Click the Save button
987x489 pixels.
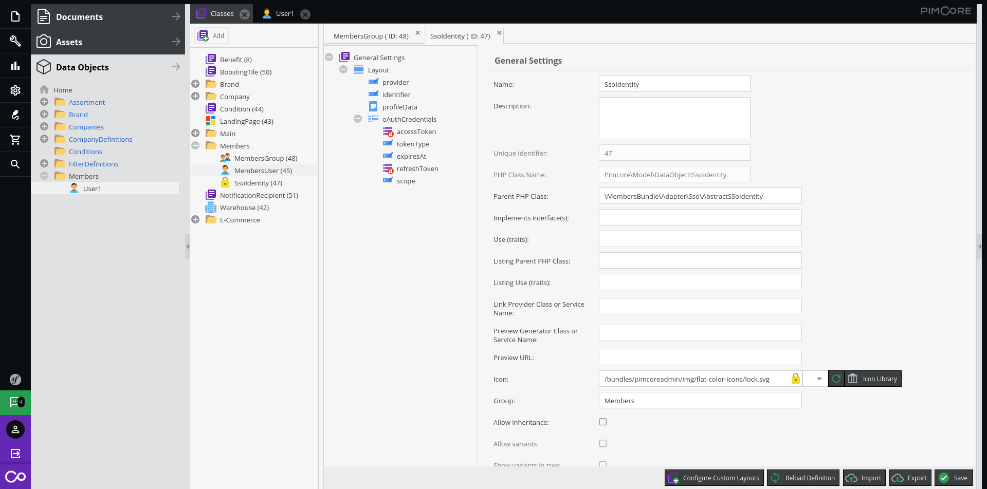[954, 478]
